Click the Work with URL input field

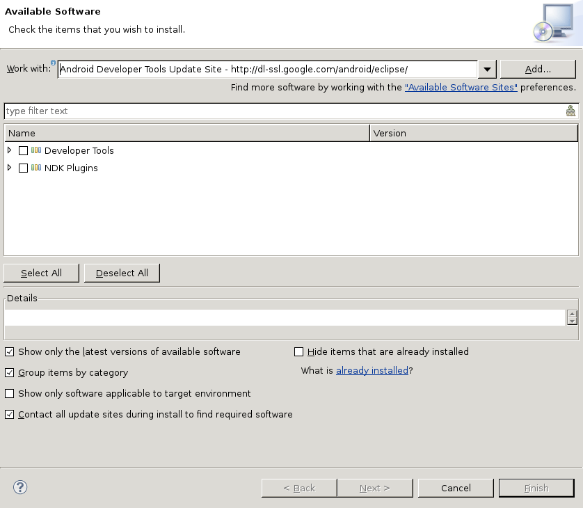pos(267,69)
